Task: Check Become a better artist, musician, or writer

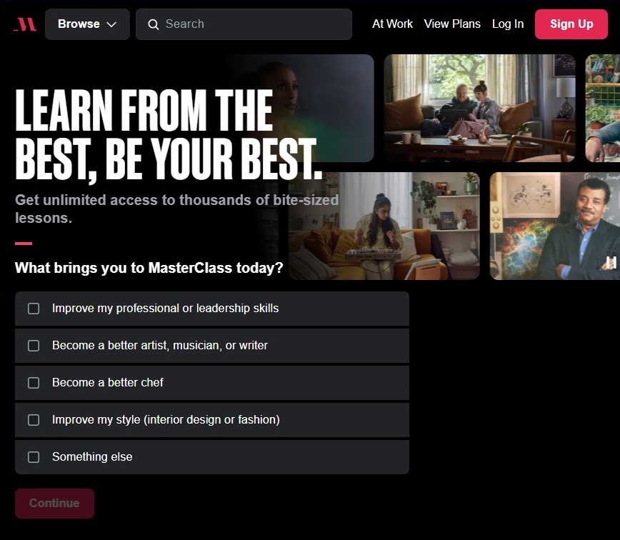Action: pyautogui.click(x=34, y=346)
